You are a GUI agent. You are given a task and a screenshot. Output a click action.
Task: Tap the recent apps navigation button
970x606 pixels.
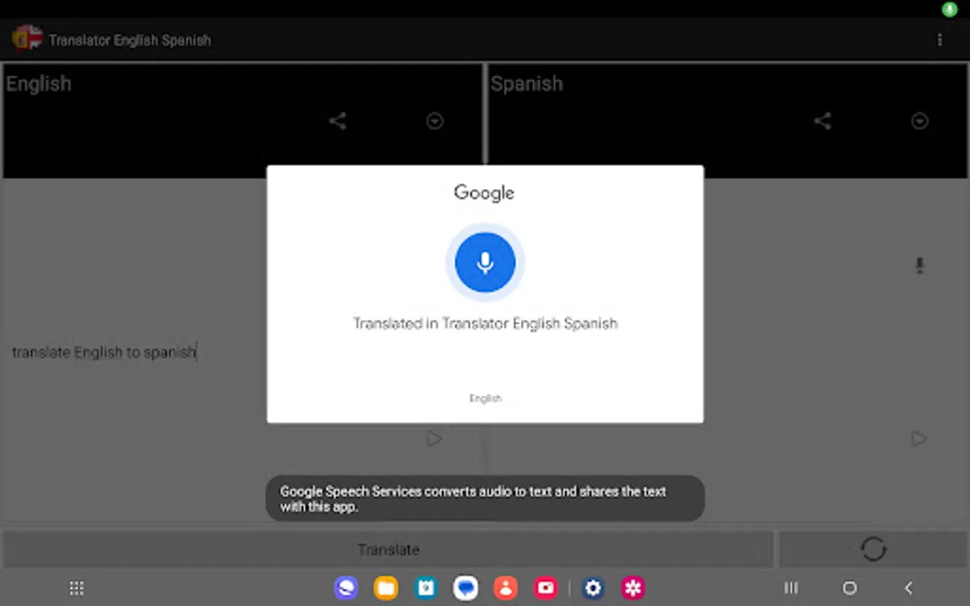[791, 588]
